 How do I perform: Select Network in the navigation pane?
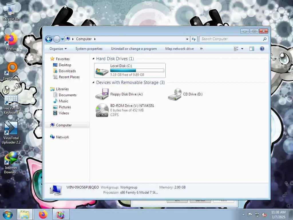[60, 137]
